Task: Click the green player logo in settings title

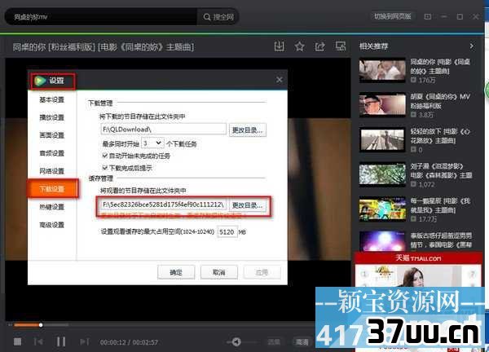Action: pyautogui.click(x=40, y=81)
